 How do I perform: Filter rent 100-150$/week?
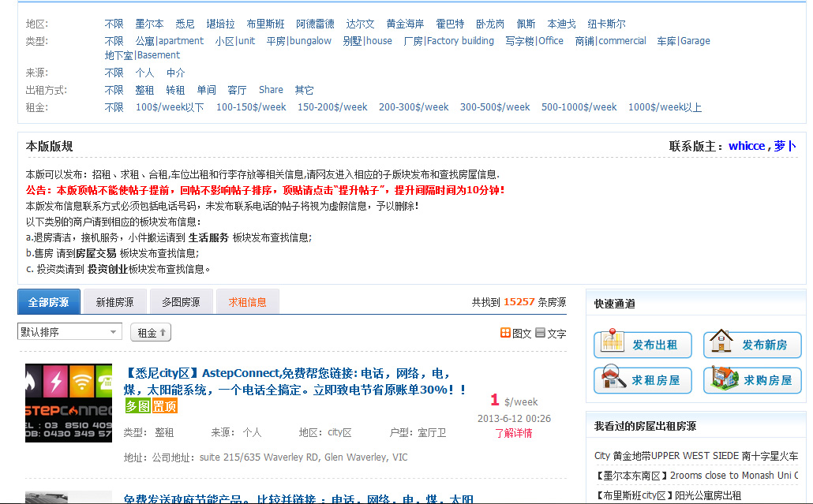[251, 107]
